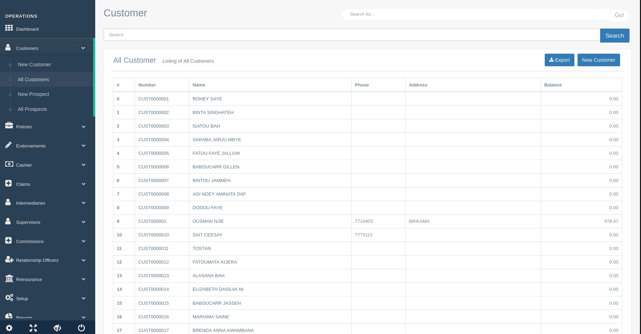The height and width of the screenshot is (334, 641).
Task: Expand the Claims menu chevron
Action: pyautogui.click(x=83, y=184)
